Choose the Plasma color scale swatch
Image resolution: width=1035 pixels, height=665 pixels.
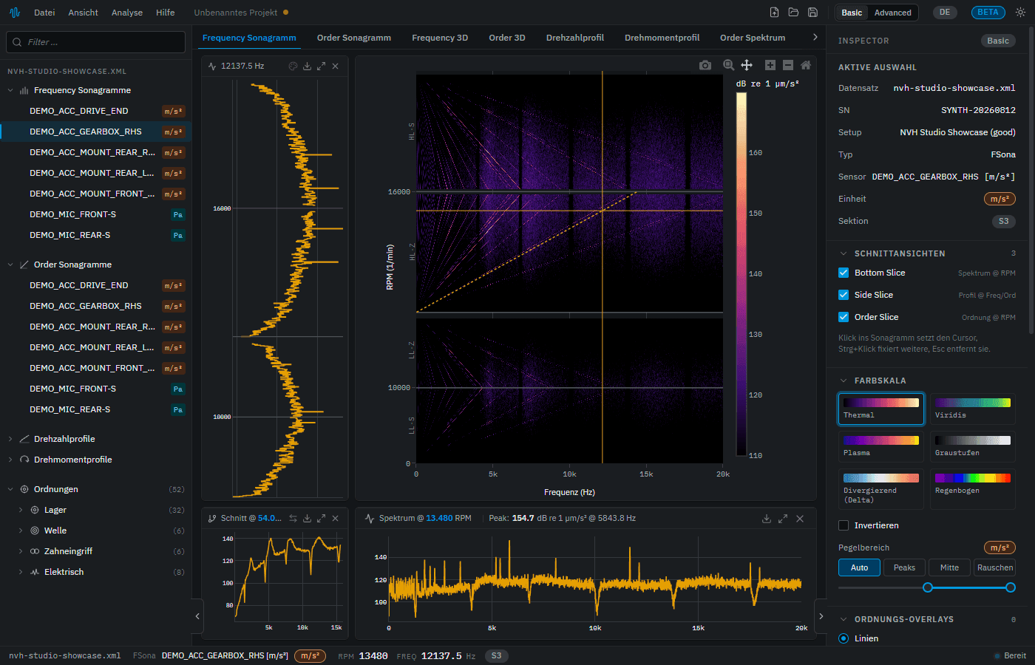coord(881,446)
